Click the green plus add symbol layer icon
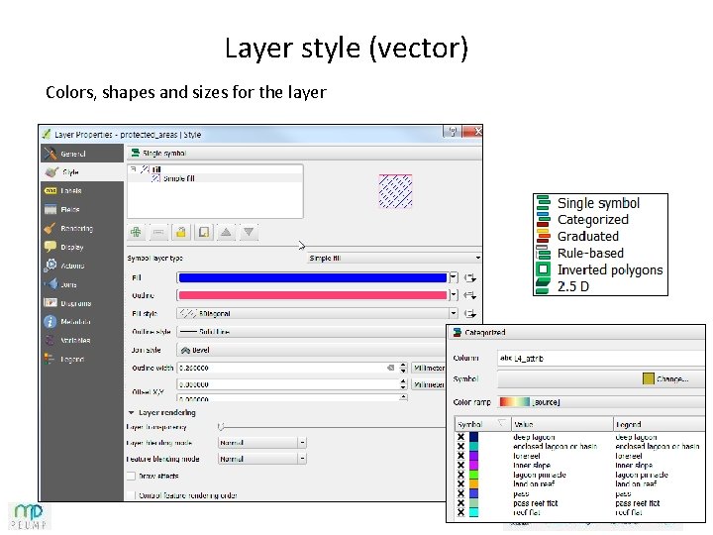The image size is (713, 535). pyautogui.click(x=136, y=233)
